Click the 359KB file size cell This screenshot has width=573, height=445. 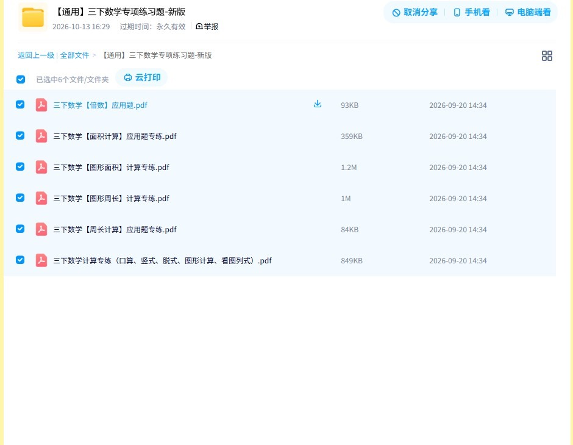352,137
